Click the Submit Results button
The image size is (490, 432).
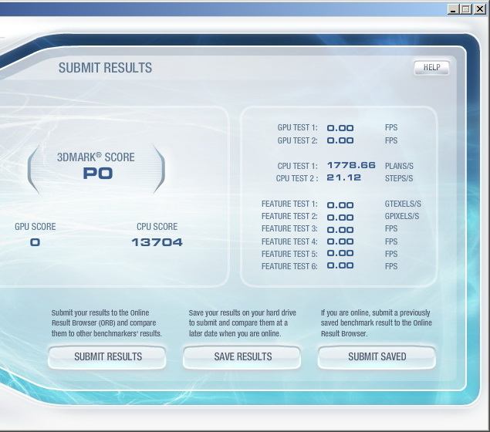point(107,357)
